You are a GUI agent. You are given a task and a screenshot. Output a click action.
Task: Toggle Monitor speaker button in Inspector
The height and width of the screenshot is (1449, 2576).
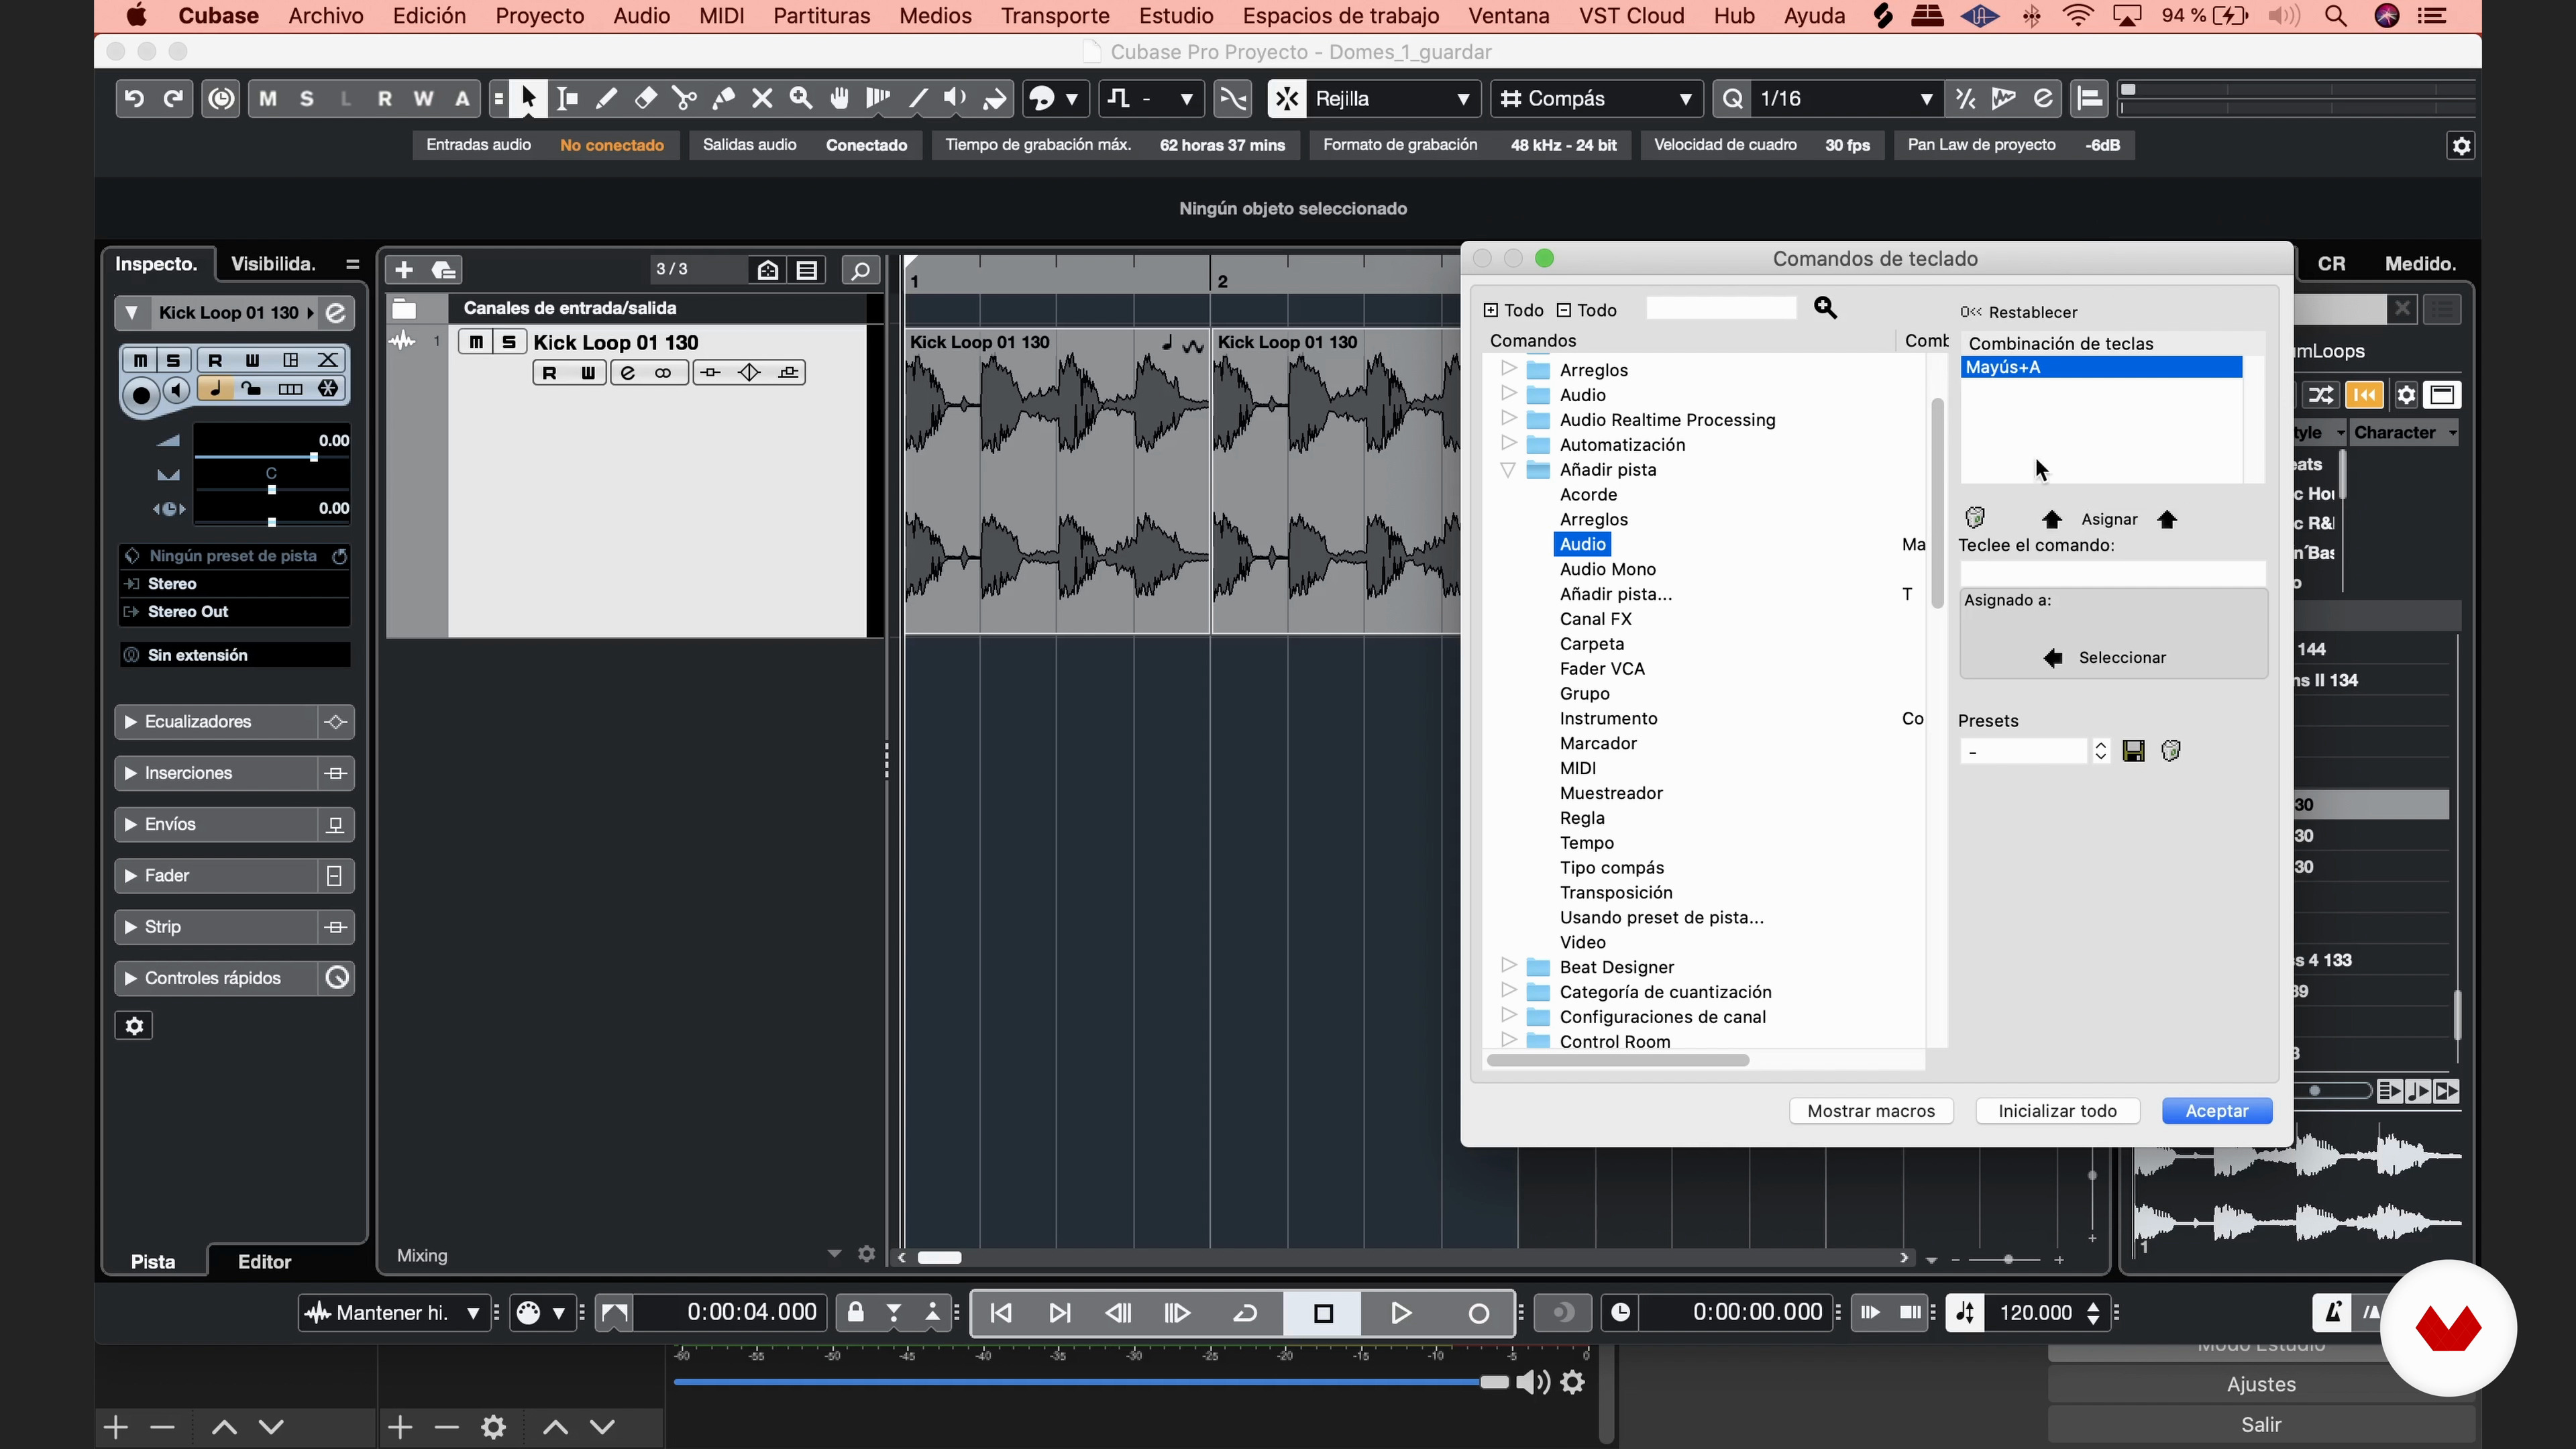pos(177,391)
